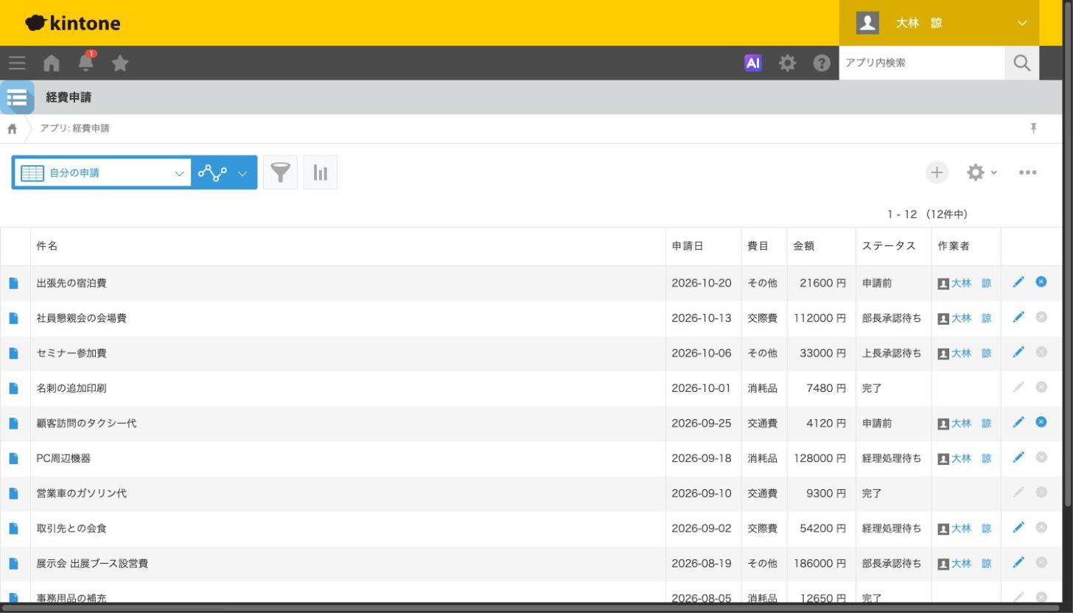Expand the process flow graph dropdown
This screenshot has width=1073, height=613.
click(x=224, y=172)
